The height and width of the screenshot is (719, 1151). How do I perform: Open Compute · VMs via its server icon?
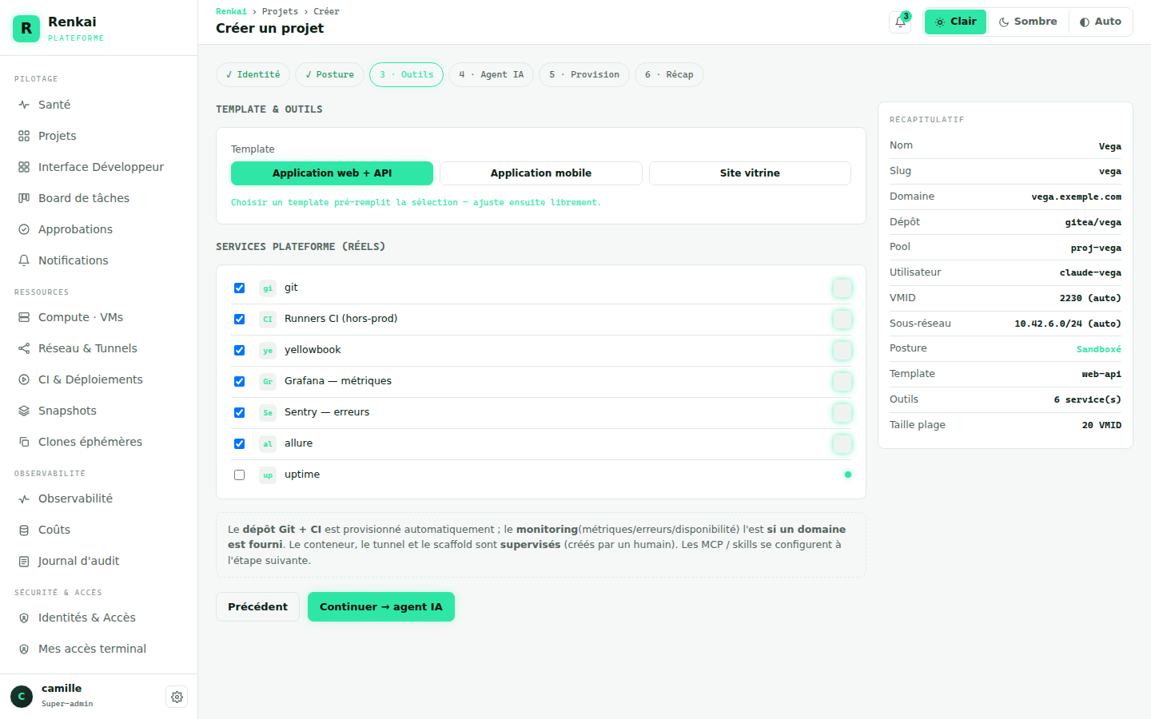coord(24,317)
